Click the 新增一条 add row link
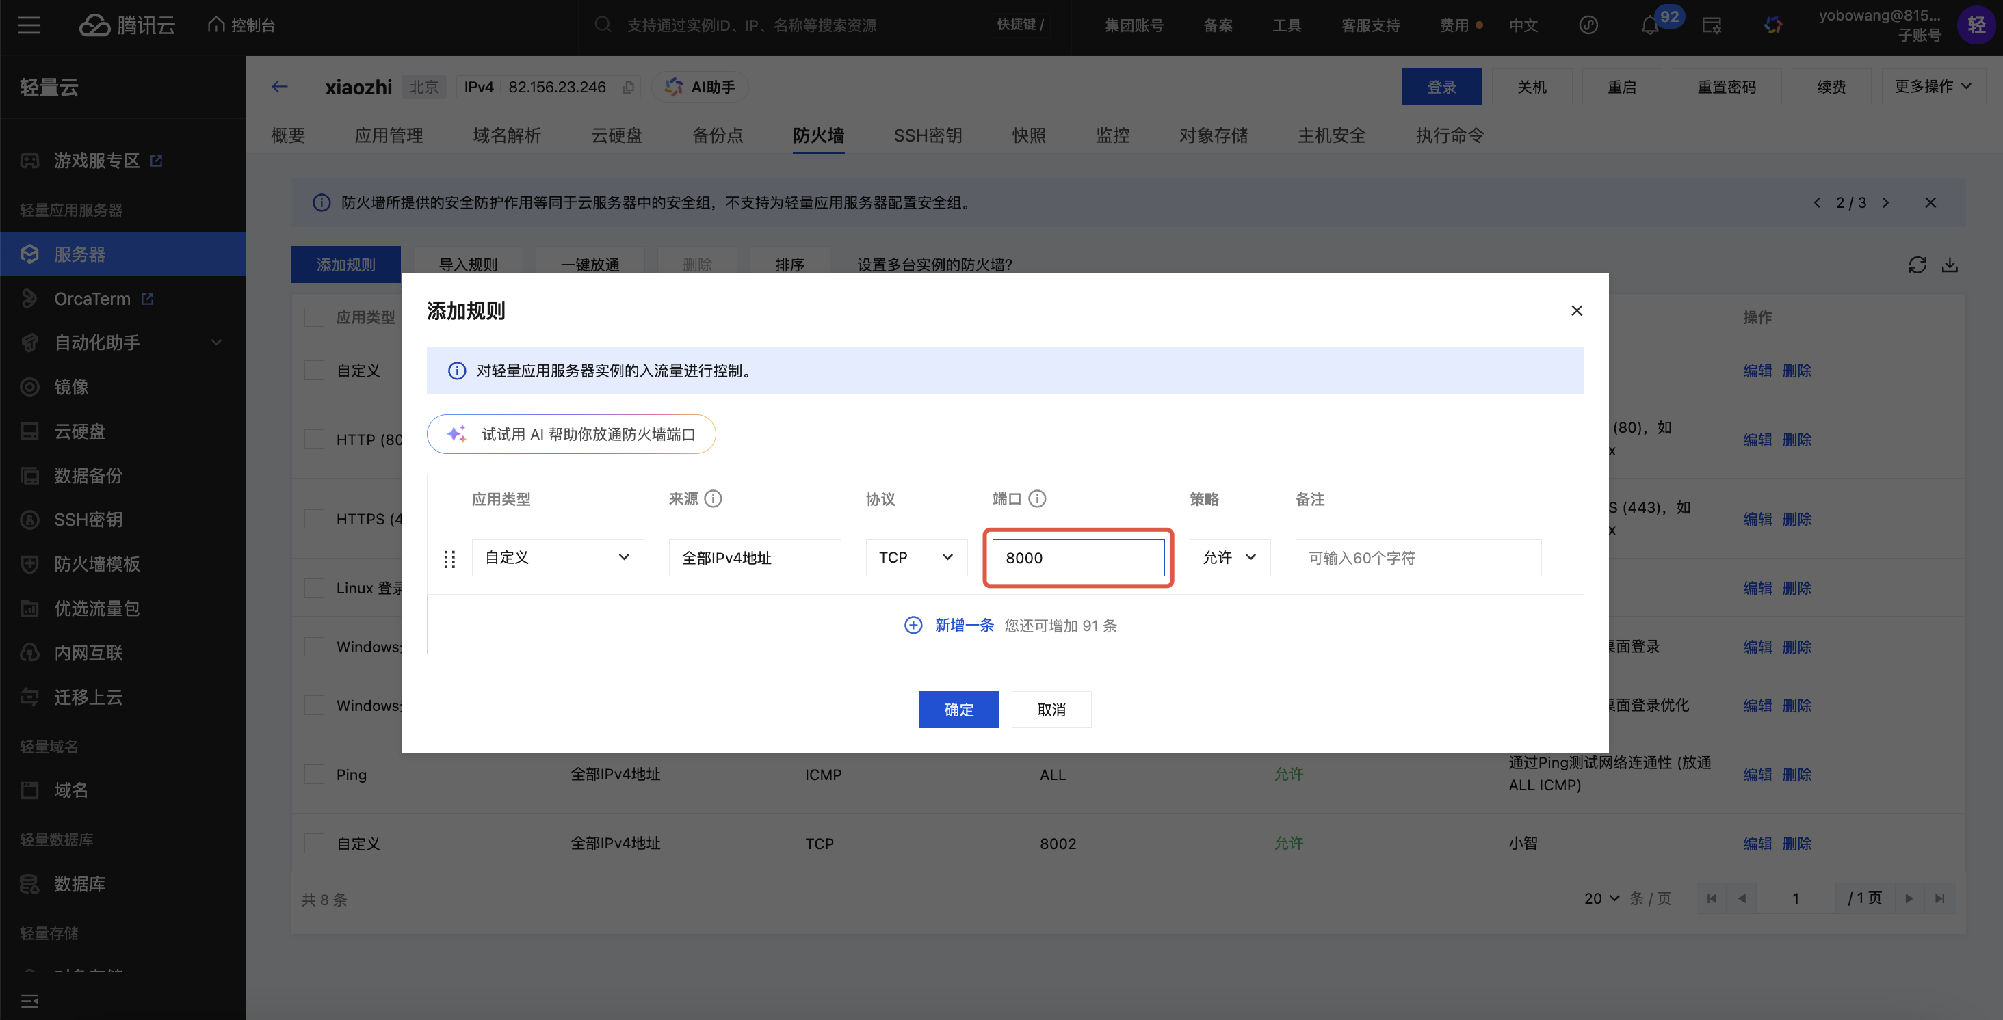Viewport: 2003px width, 1020px height. (963, 626)
